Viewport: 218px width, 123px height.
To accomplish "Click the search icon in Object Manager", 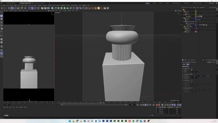I will pos(210,8).
